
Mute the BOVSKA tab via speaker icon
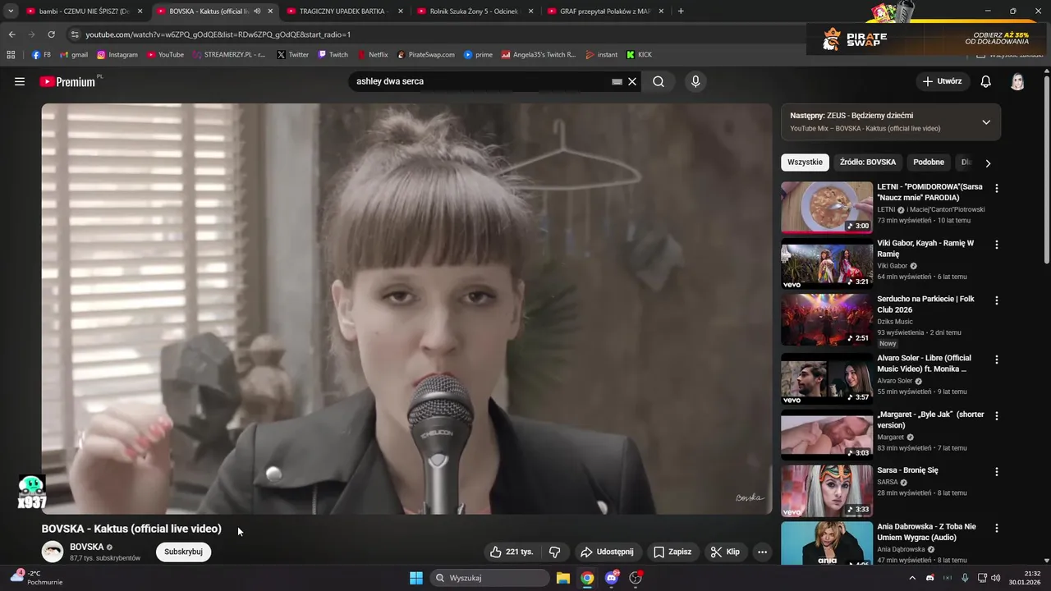[257, 11]
